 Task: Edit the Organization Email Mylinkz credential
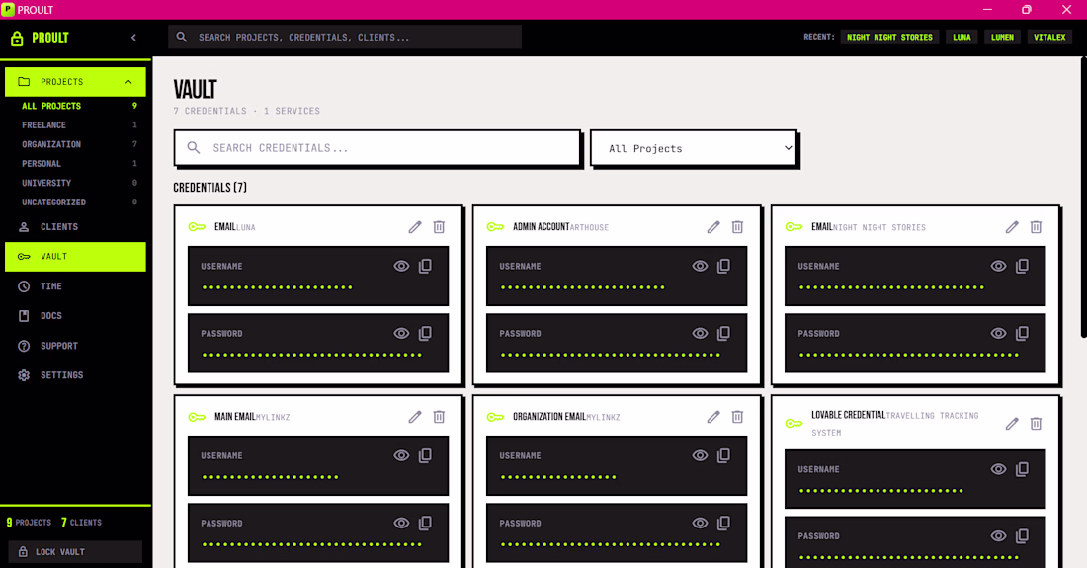coord(713,417)
